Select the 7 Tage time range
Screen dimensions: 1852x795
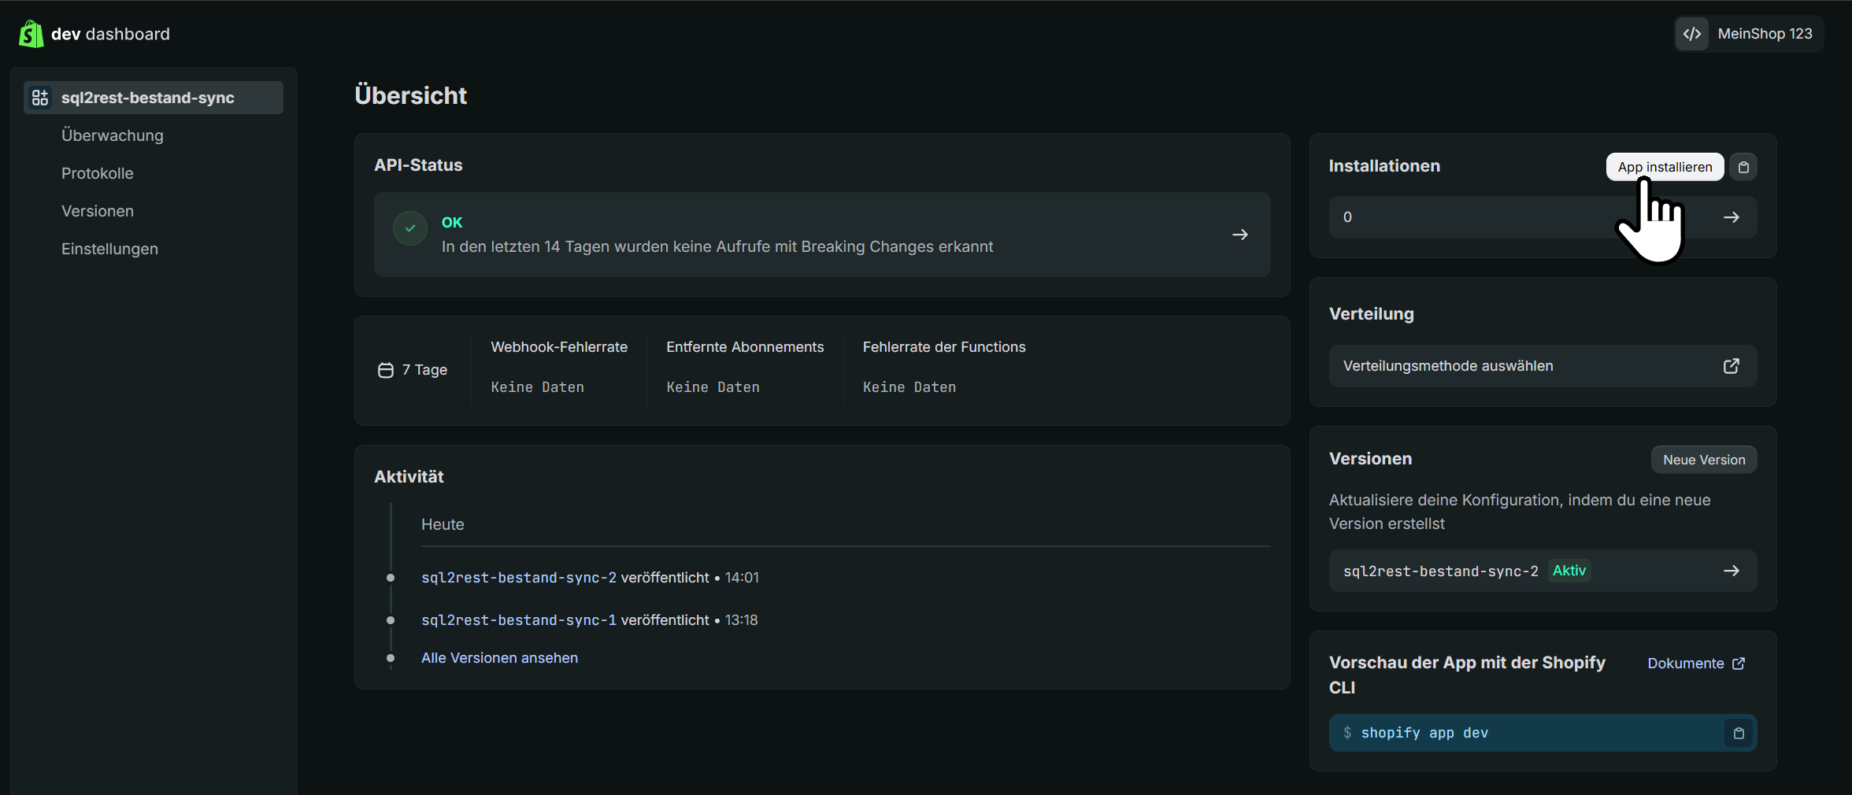[x=413, y=370]
